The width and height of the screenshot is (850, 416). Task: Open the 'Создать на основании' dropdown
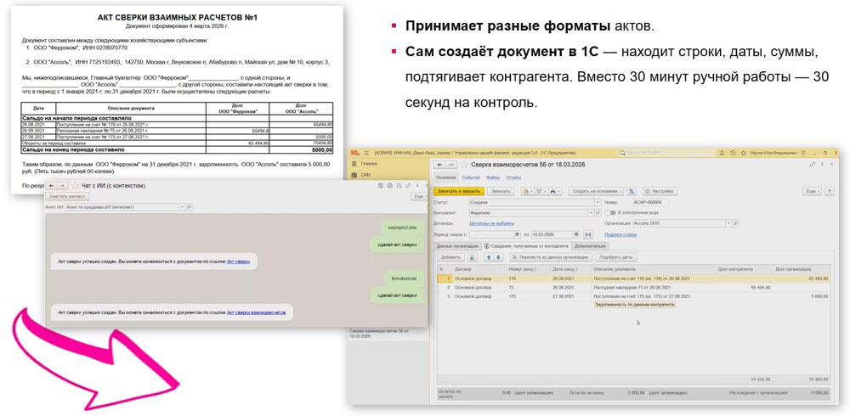[595, 191]
